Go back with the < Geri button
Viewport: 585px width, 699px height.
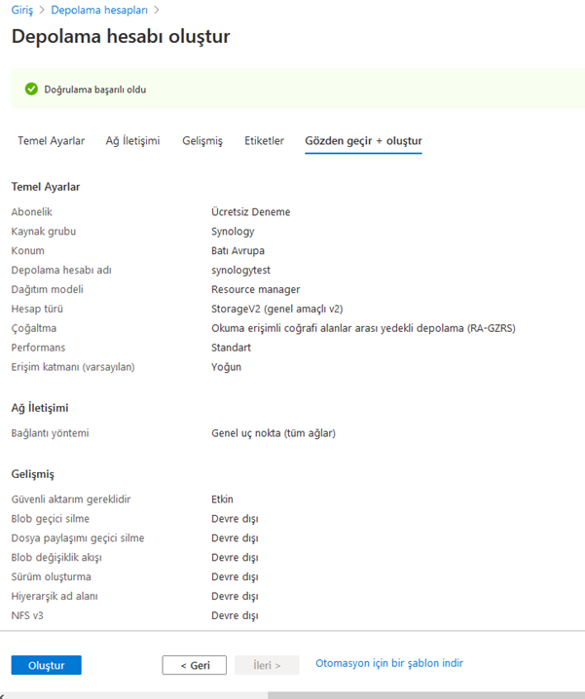point(195,665)
